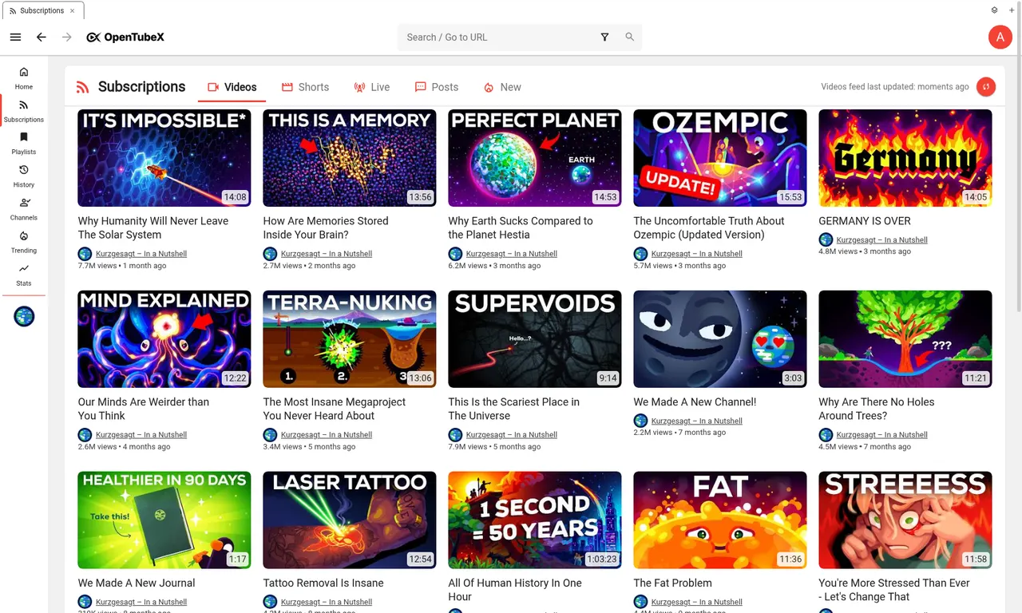Open the Kurzgesagt channel icon in the sidebar
The width and height of the screenshot is (1022, 613).
(x=24, y=317)
